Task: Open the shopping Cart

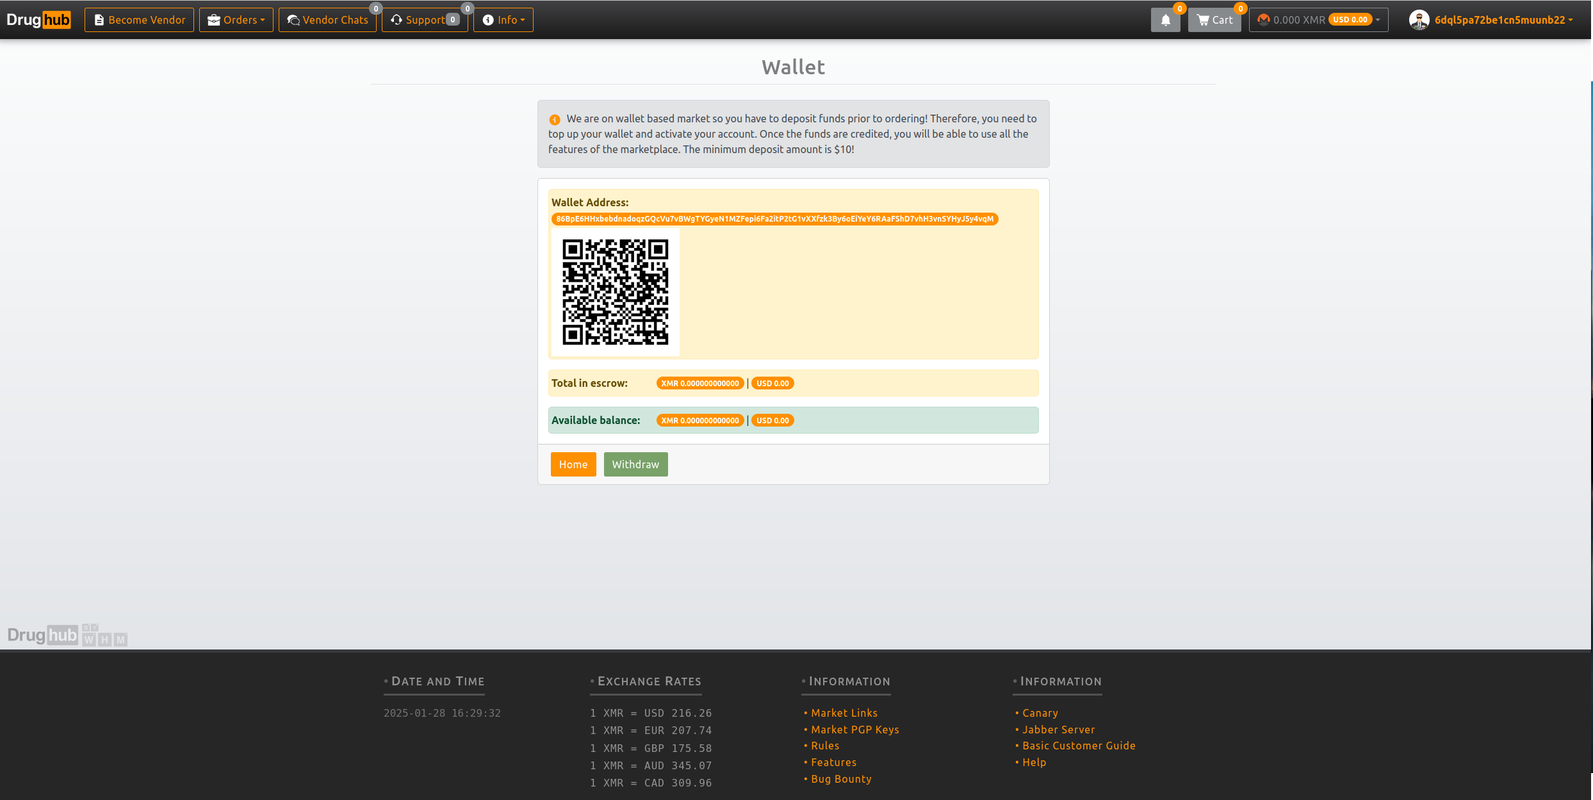Action: 1214,20
